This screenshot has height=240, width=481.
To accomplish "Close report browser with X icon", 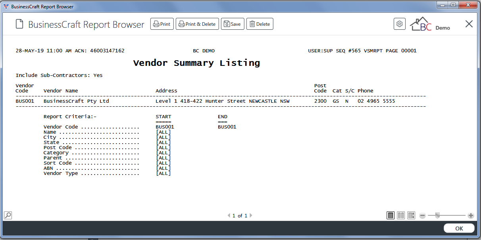I will 469,24.
